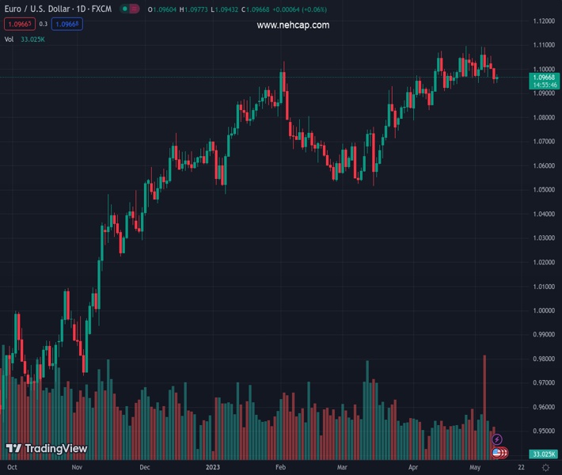Click the 1.12000 level on price scale
The width and height of the screenshot is (562, 475).
543,21
